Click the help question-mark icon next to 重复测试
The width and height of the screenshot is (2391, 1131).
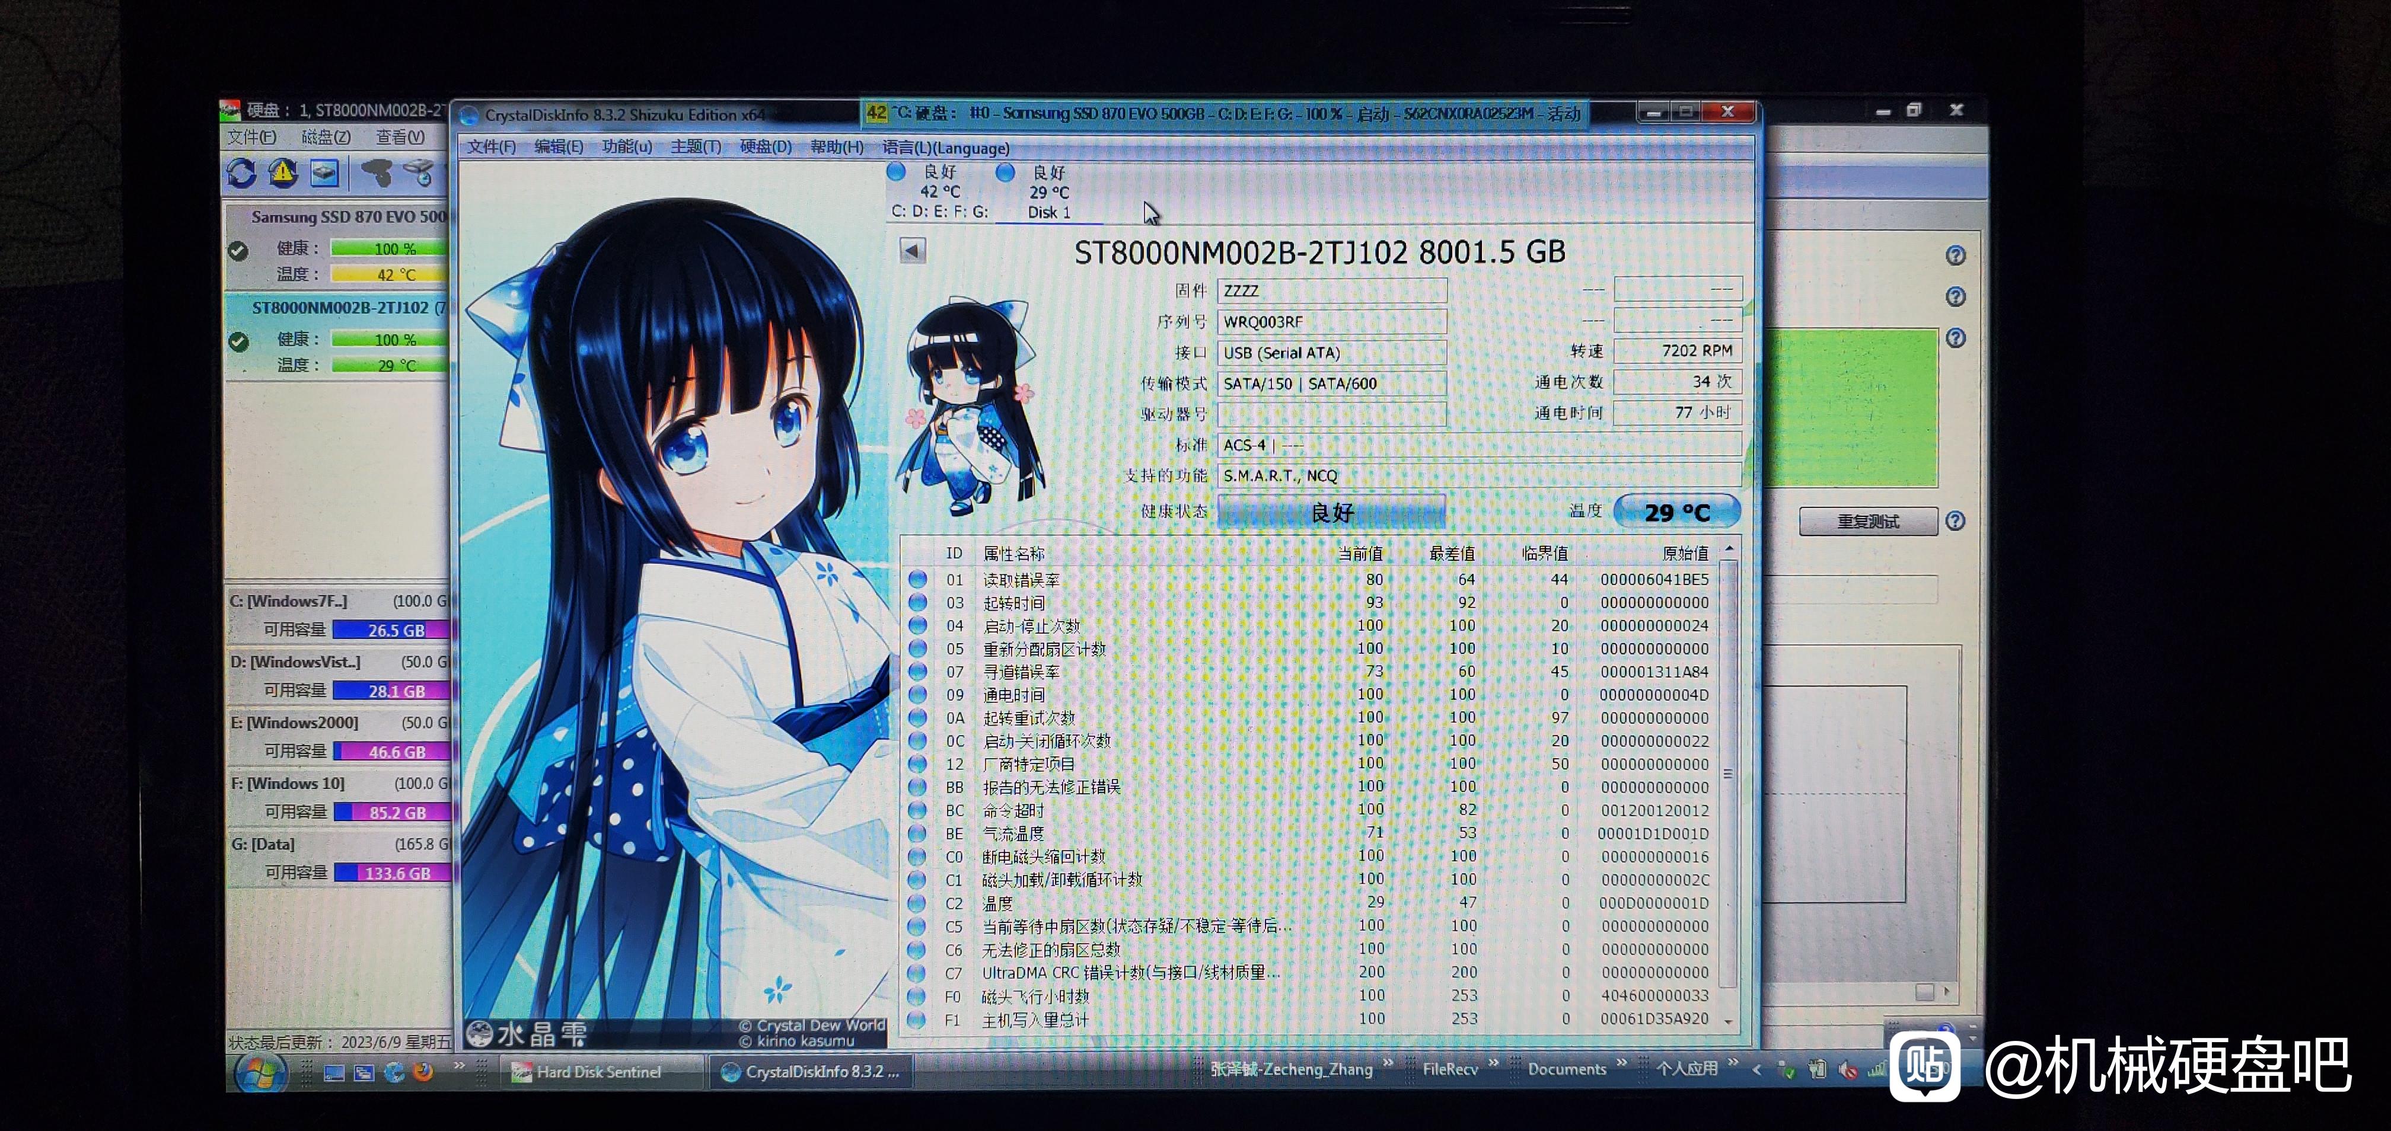[1955, 520]
